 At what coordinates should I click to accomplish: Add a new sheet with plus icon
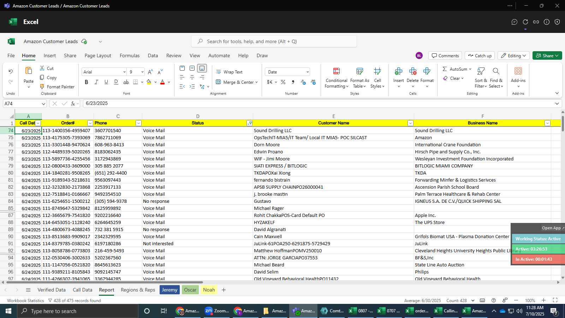coord(224,290)
